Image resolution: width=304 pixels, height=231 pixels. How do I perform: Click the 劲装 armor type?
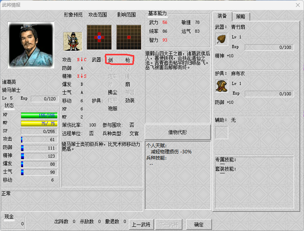[130, 100]
